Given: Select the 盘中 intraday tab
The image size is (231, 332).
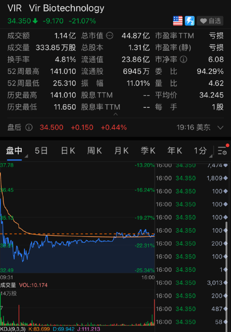Looking at the screenshot, I should (14, 151).
